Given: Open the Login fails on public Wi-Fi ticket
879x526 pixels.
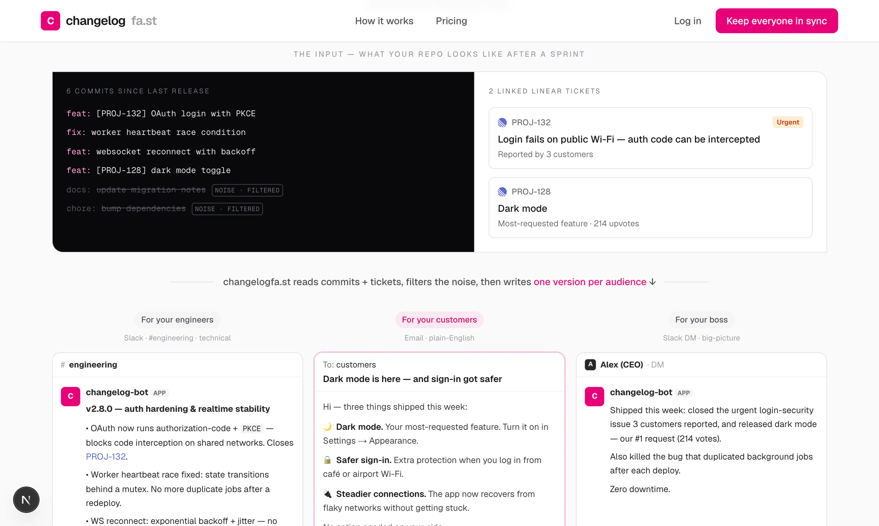Looking at the screenshot, I should (x=628, y=139).
